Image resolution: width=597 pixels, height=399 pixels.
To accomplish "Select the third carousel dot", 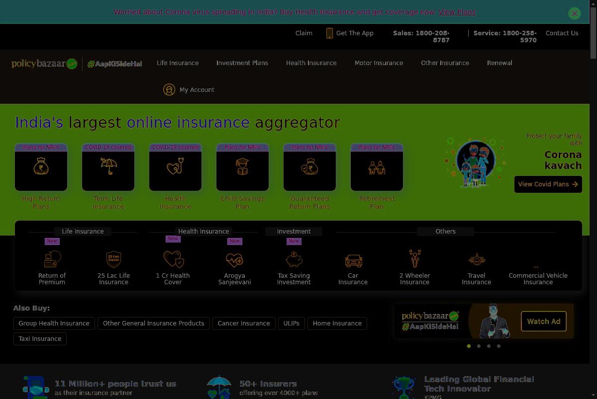I will pyautogui.click(x=489, y=346).
